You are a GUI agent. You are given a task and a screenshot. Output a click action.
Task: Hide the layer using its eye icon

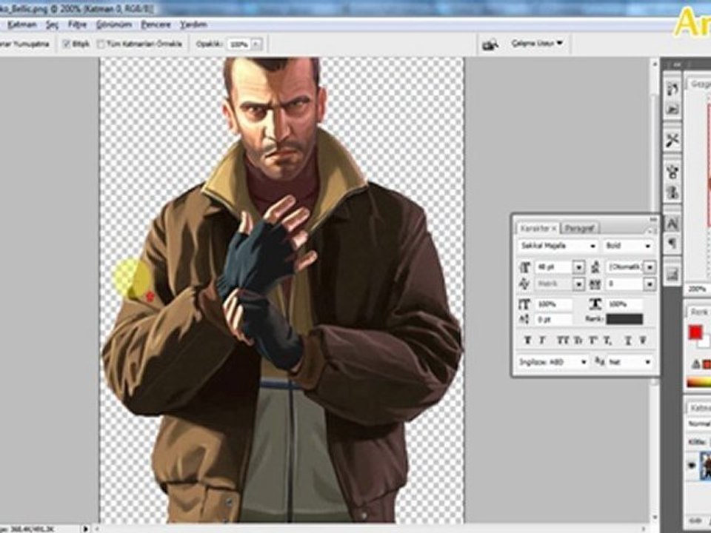click(692, 466)
